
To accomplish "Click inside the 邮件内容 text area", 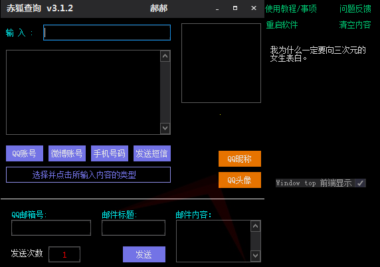I will (213, 241).
